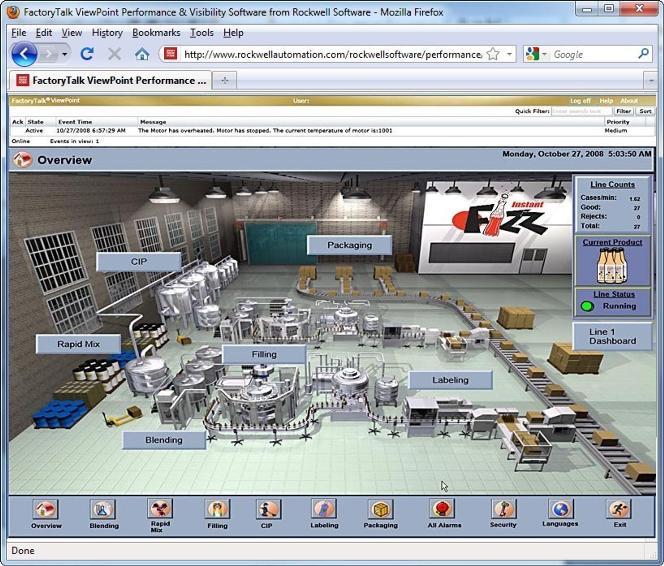
Task: Select the motor overheated alarm row
Action: coord(332,131)
